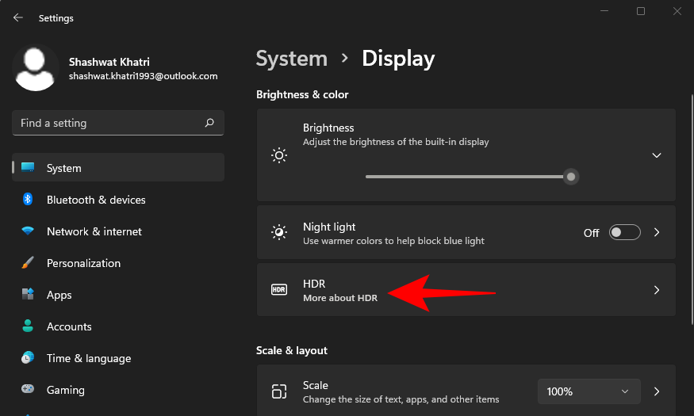This screenshot has width=694, height=416.
Task: Expand the Brightness section chevron
Action: (x=656, y=155)
